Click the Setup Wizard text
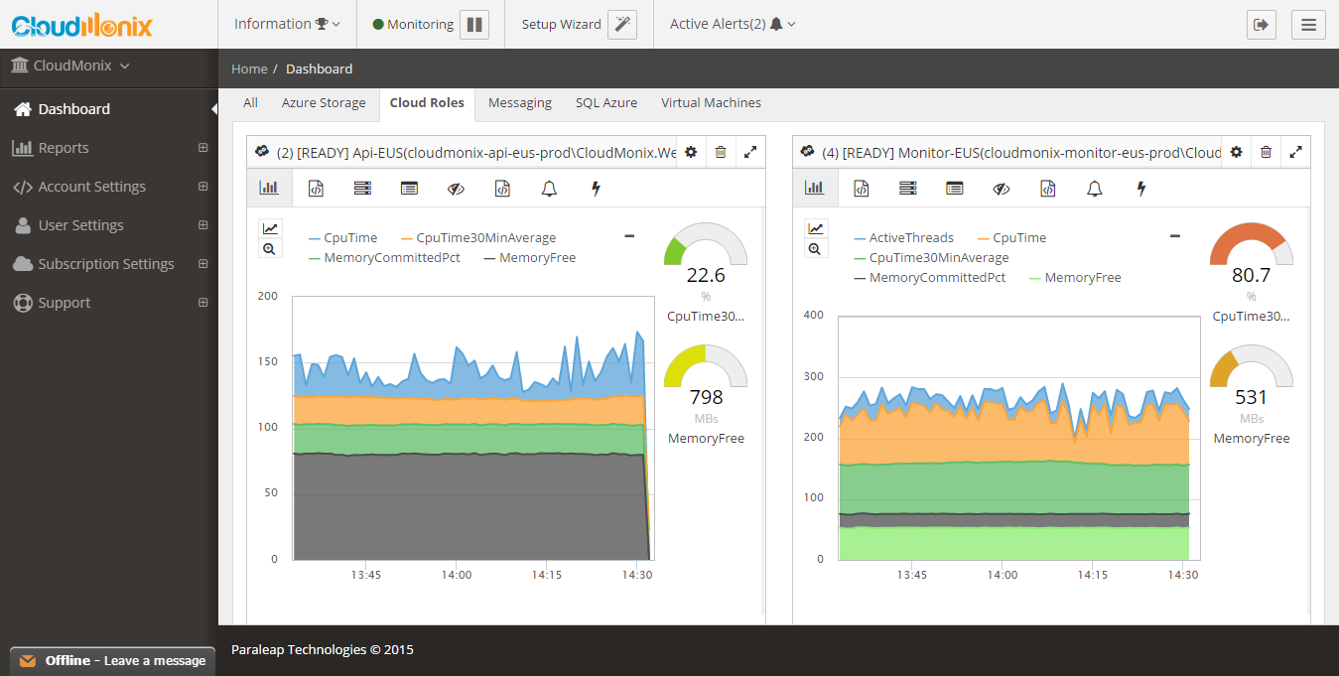Viewport: 1339px width, 676px height. [562, 25]
